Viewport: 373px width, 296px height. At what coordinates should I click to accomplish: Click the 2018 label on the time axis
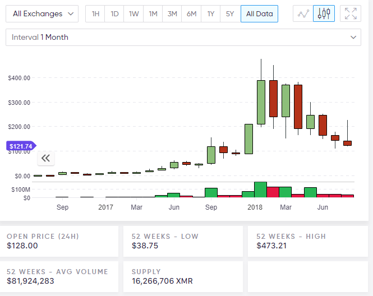255,207
